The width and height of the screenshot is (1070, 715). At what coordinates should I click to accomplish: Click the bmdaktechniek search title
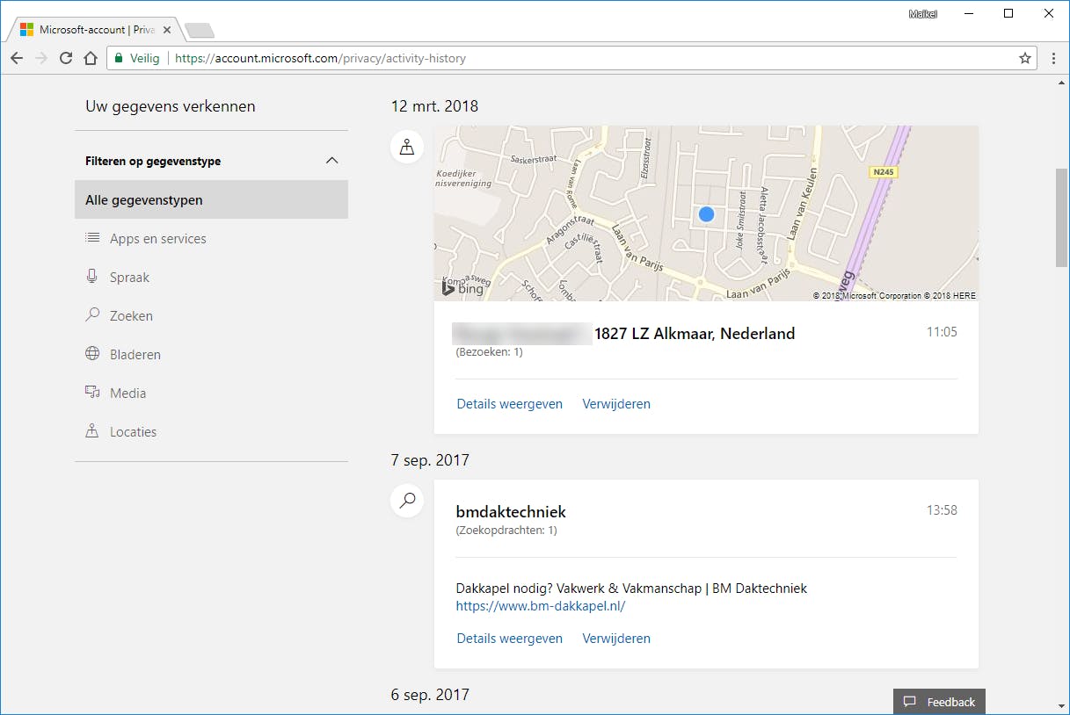[x=511, y=511]
